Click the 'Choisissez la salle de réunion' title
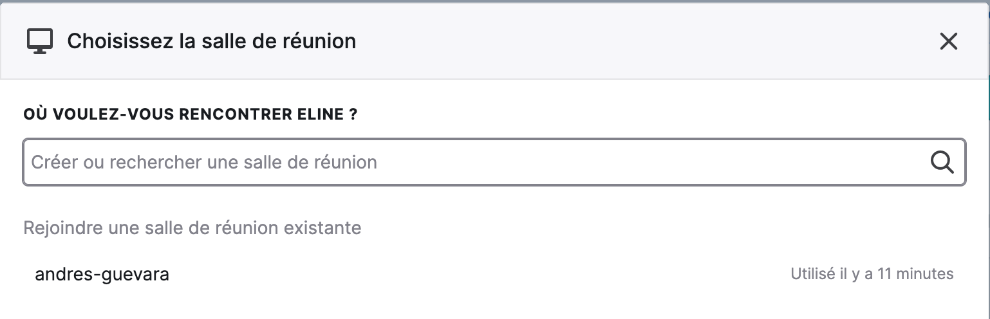The width and height of the screenshot is (990, 319). [211, 42]
